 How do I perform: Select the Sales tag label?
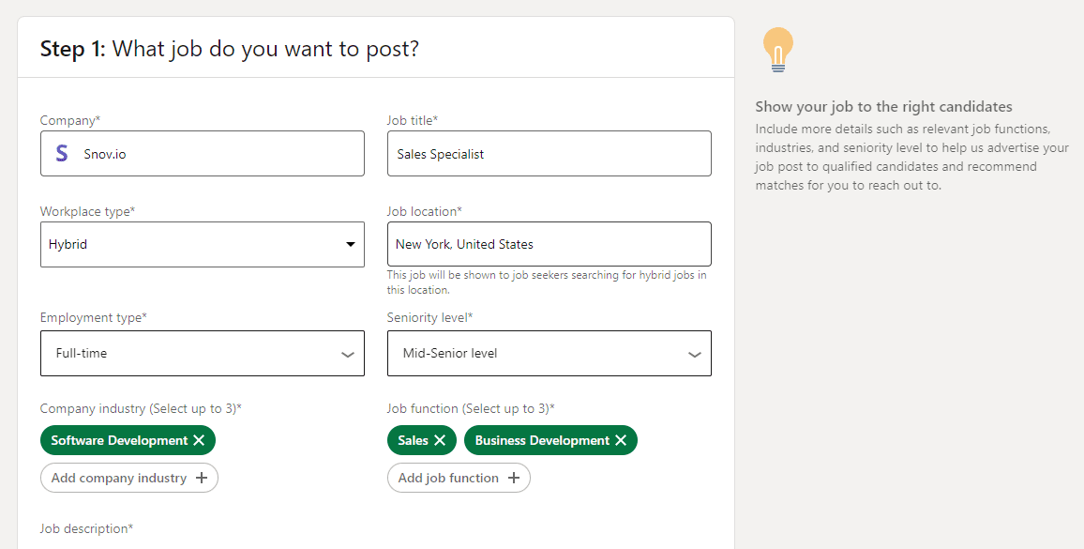coord(413,440)
